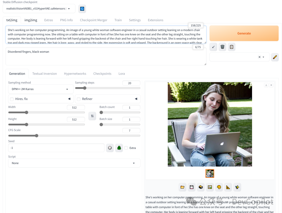282x213 pixels.
Task: Select the generated image thumbnail
Action: (x=210, y=173)
